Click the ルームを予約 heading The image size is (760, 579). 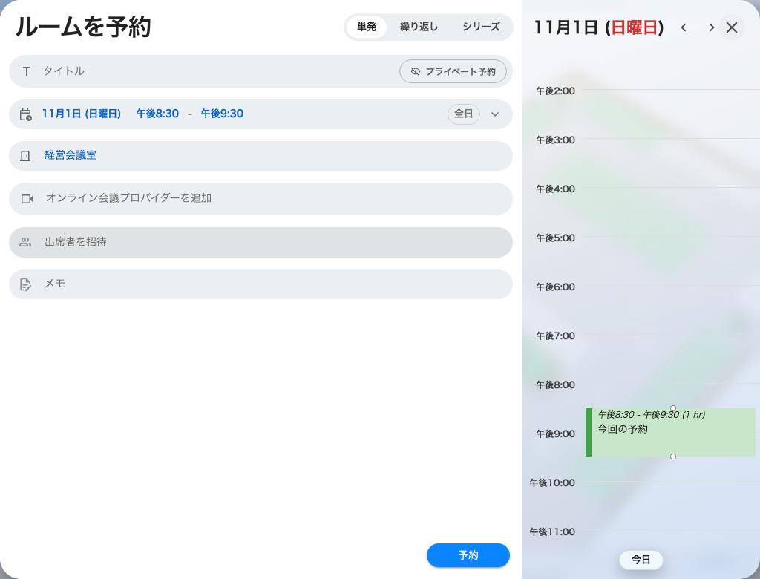83,27
